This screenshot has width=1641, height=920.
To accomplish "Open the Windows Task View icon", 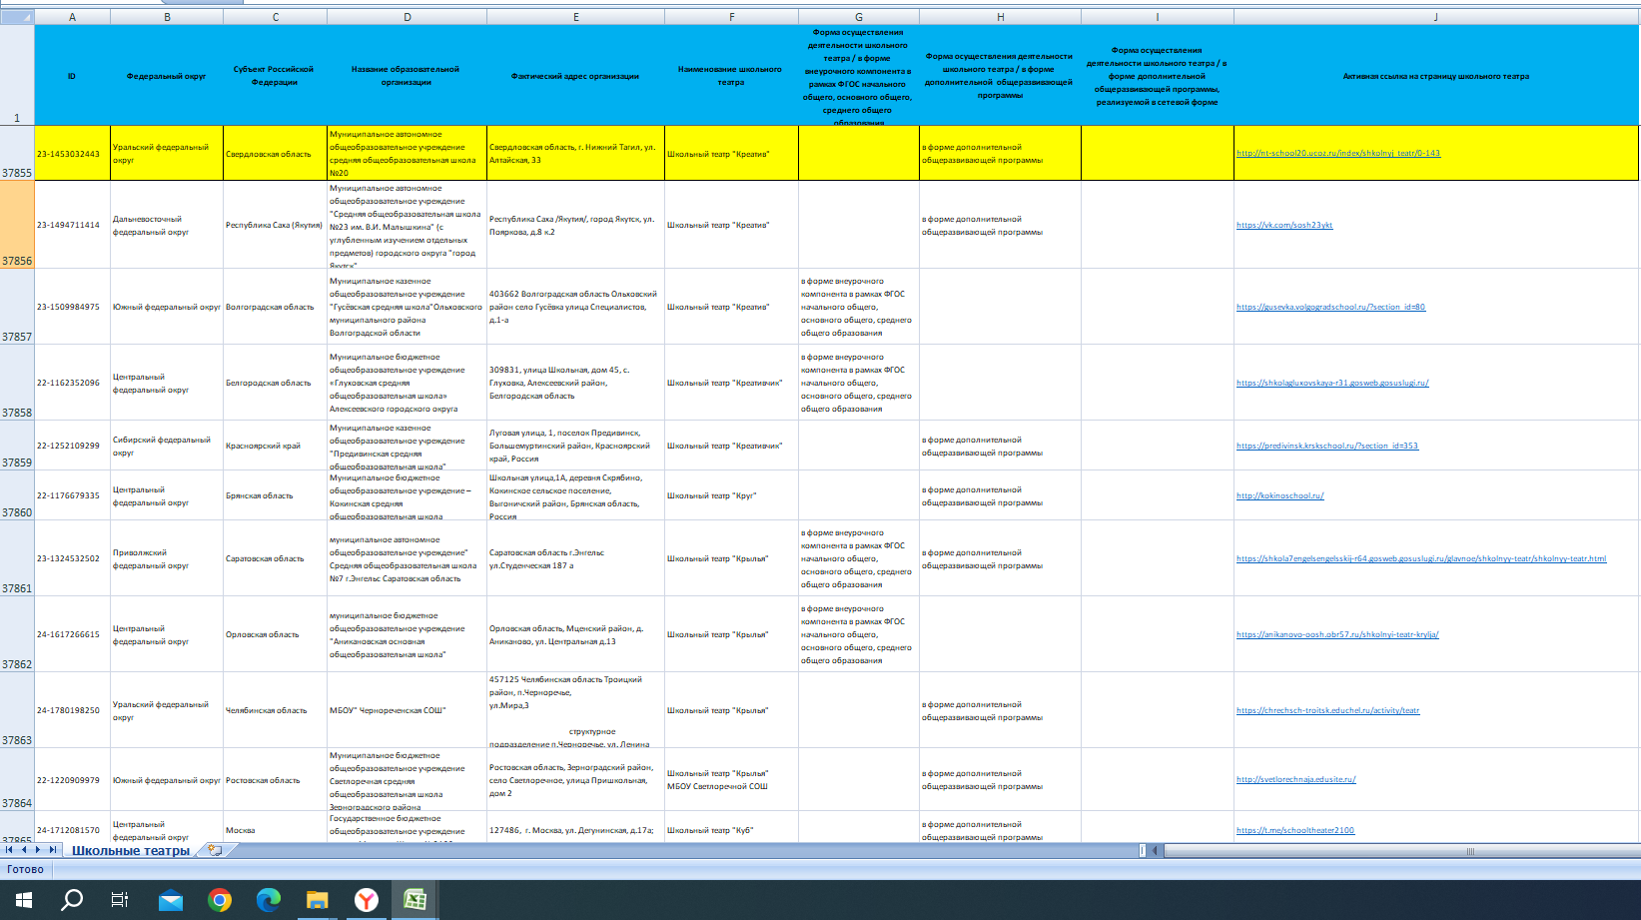I will pos(120,900).
